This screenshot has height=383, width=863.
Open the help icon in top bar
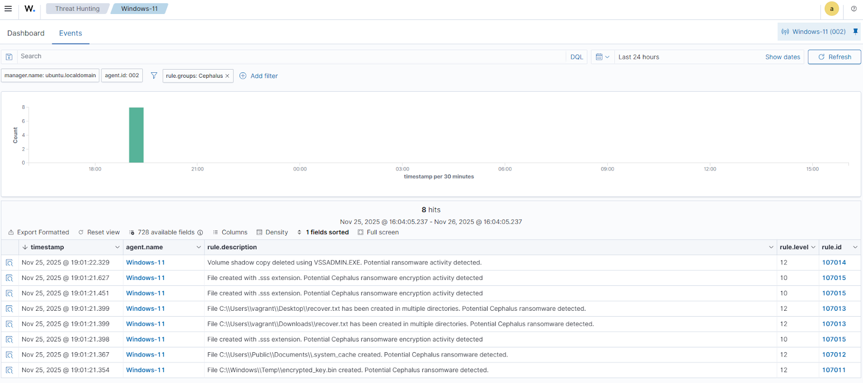pyautogui.click(x=854, y=9)
